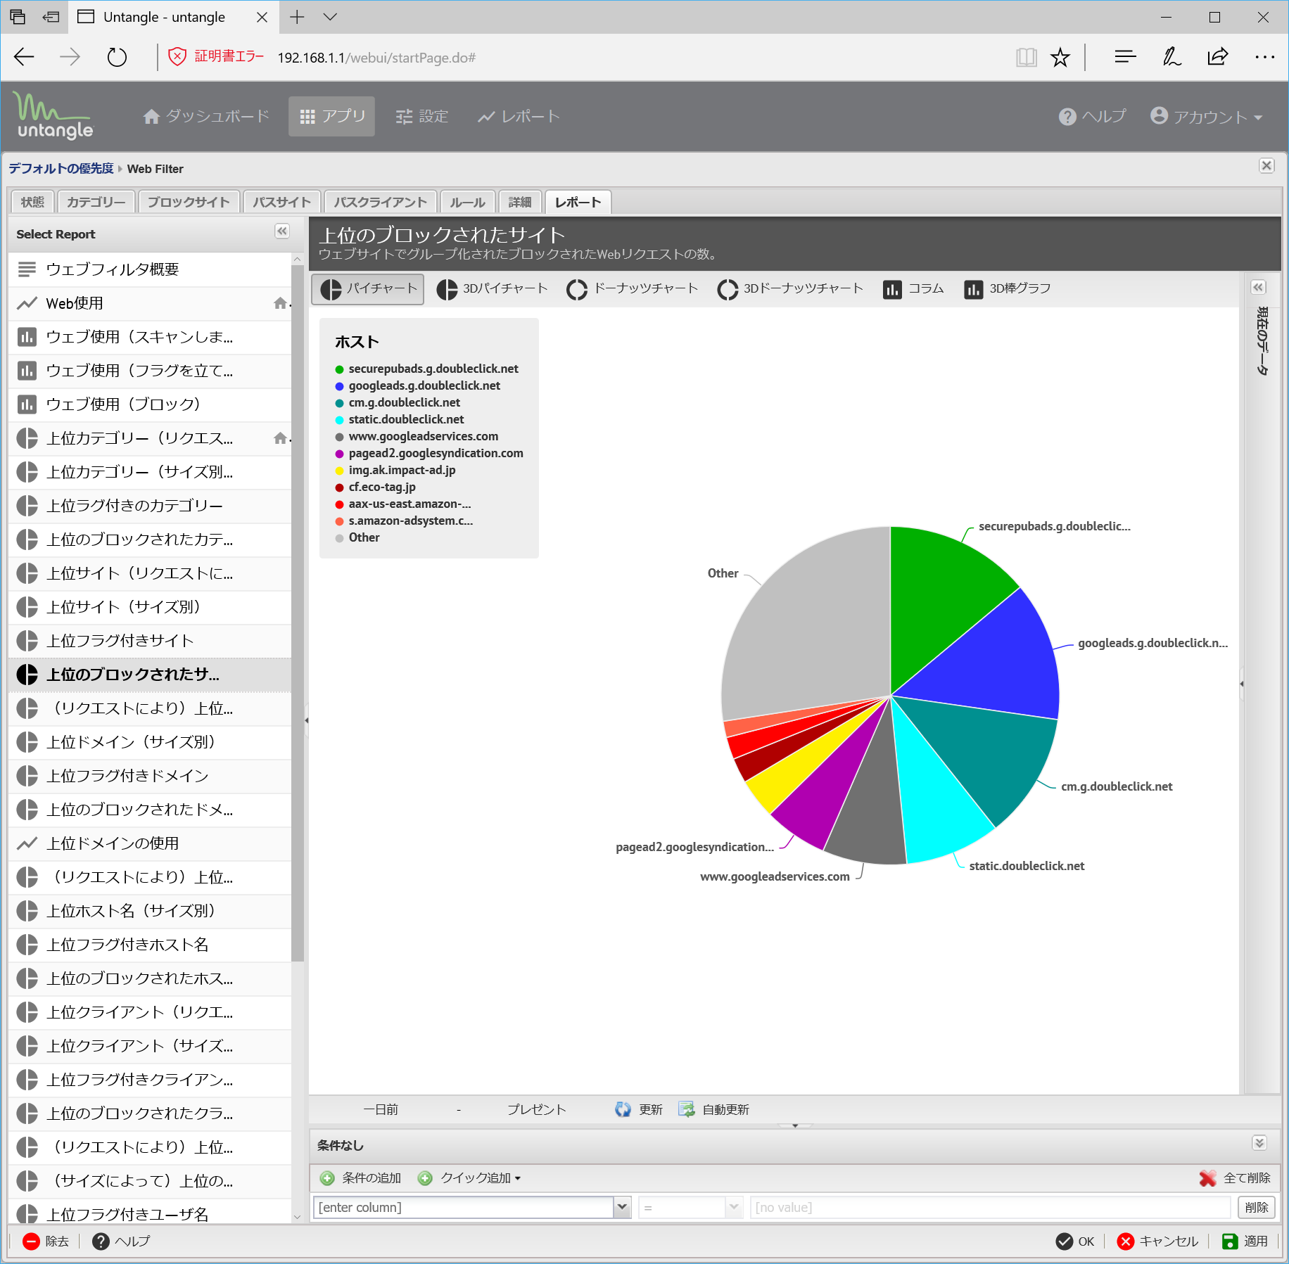Toggle 自動更新 auto refresh

point(713,1109)
